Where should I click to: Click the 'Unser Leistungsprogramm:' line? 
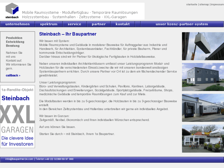(x=58, y=83)
